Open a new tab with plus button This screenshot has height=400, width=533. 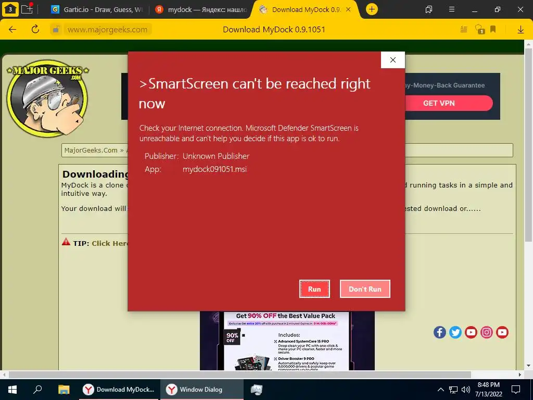click(372, 9)
